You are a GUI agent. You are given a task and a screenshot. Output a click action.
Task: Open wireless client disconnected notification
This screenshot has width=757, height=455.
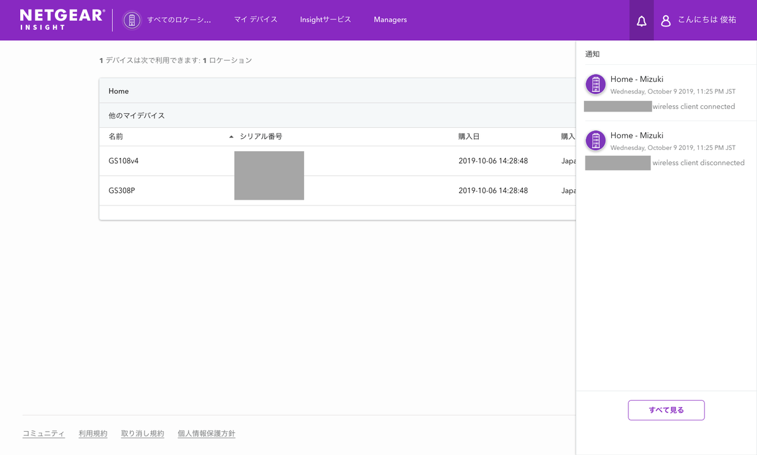[x=666, y=149]
